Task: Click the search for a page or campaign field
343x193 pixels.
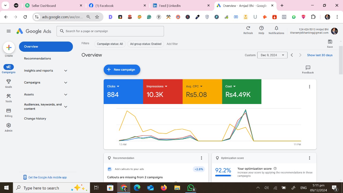Action: [110, 31]
